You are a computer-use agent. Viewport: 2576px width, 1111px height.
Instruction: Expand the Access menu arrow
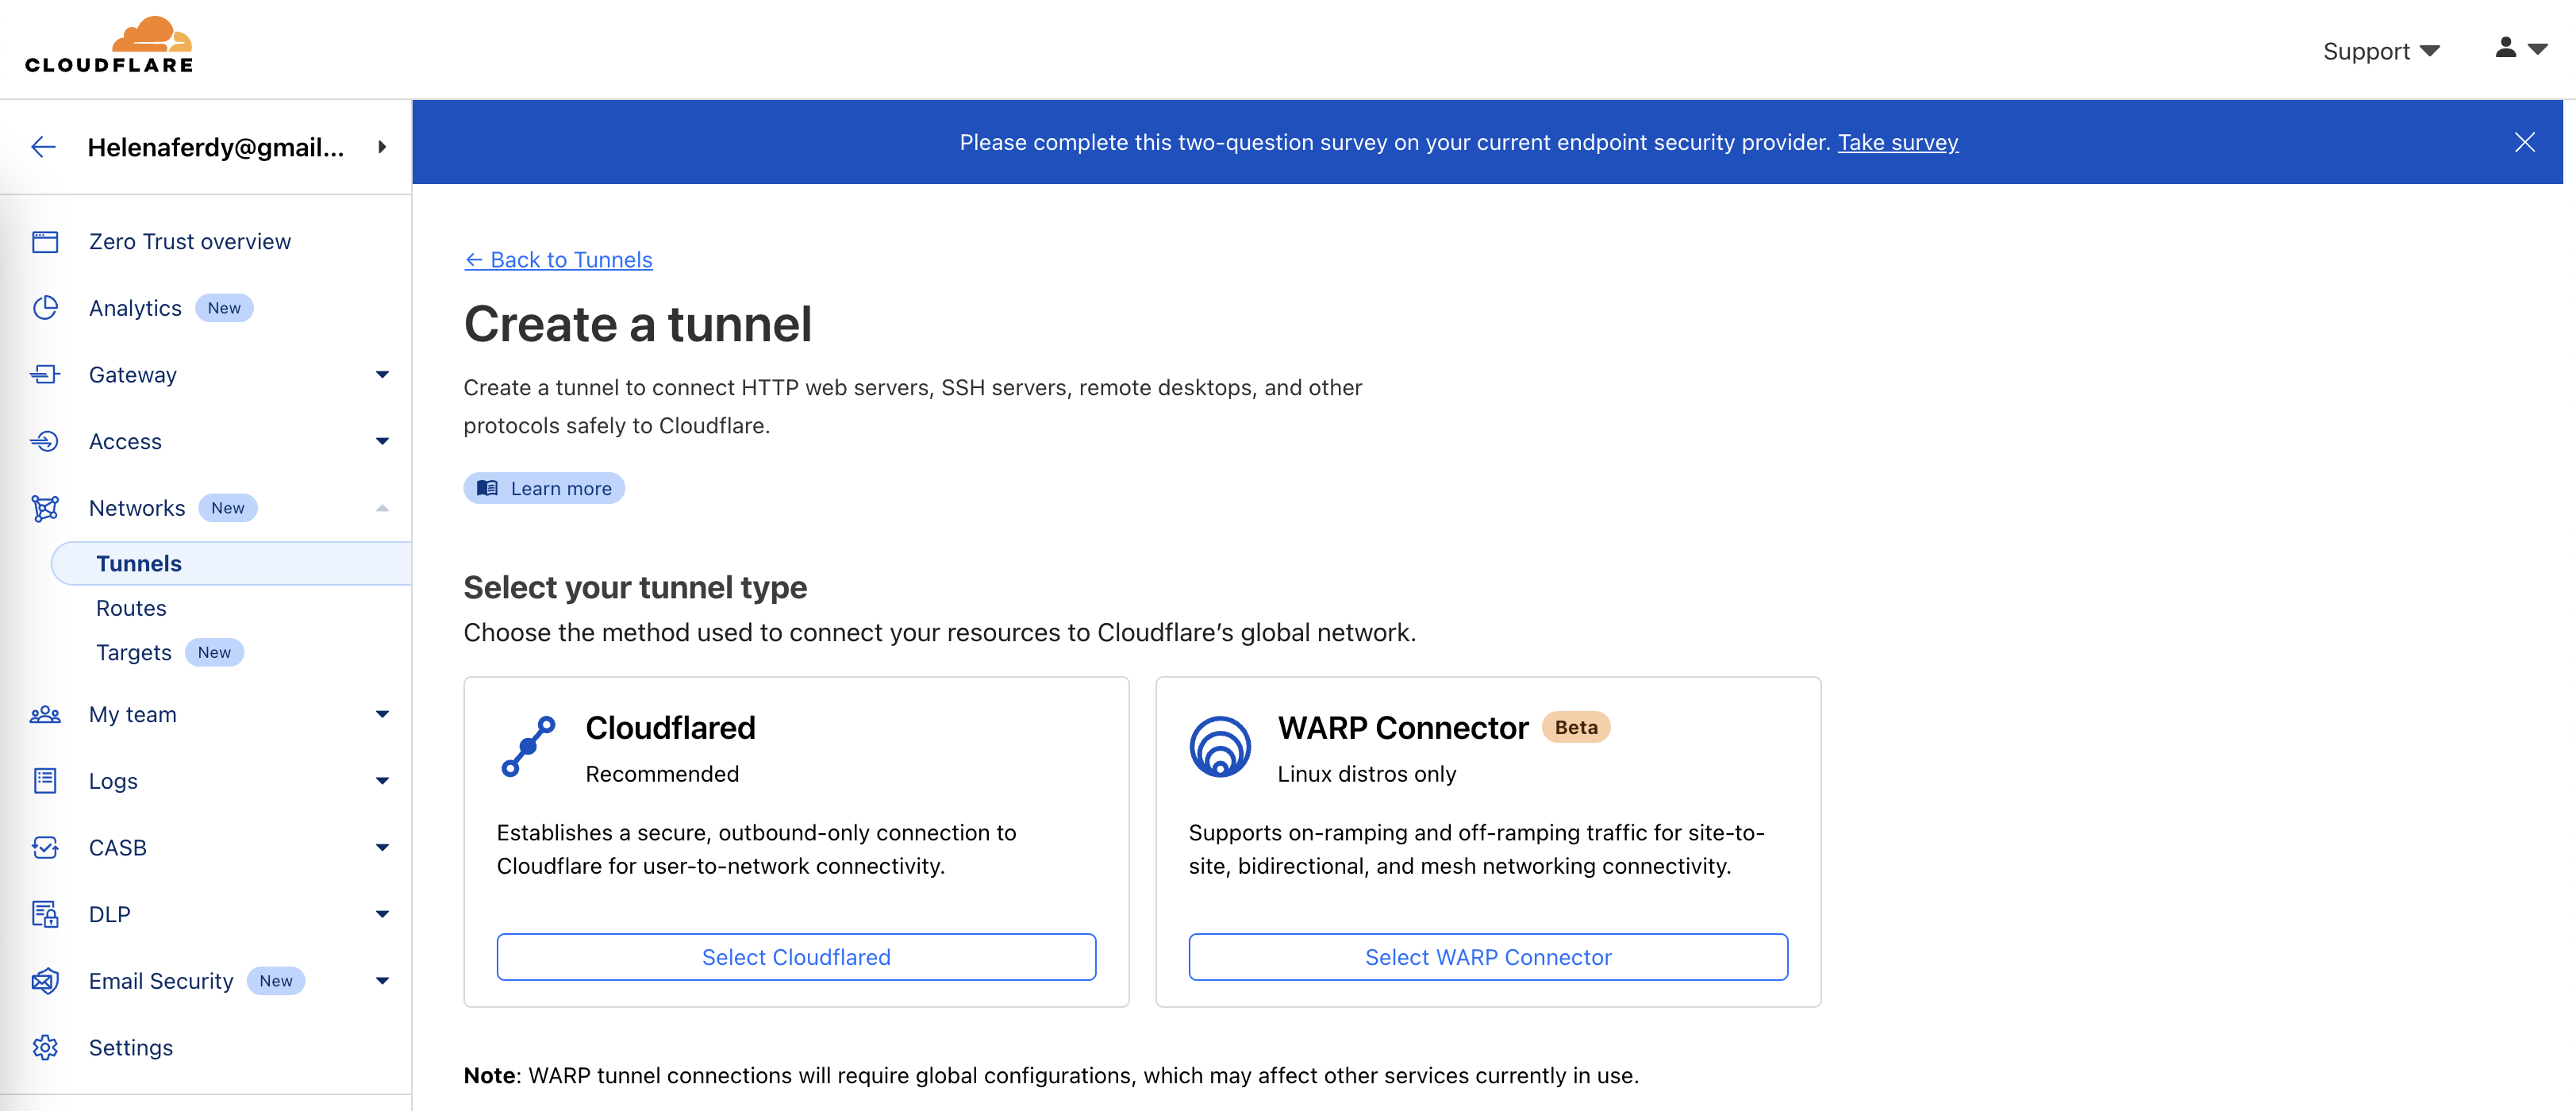click(382, 442)
